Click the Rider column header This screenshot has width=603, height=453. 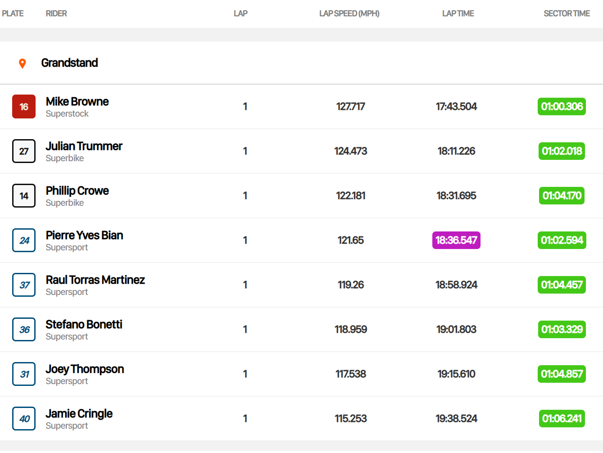coord(56,14)
